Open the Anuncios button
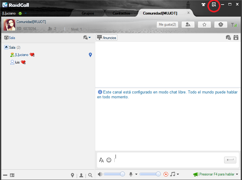The height and width of the screenshot is (180, 242). click(x=106, y=38)
